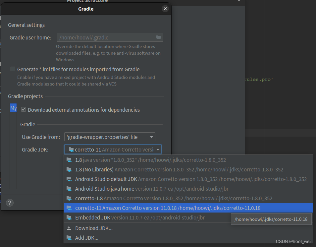
Task: Click Add JDK... option
Action: pos(188,238)
